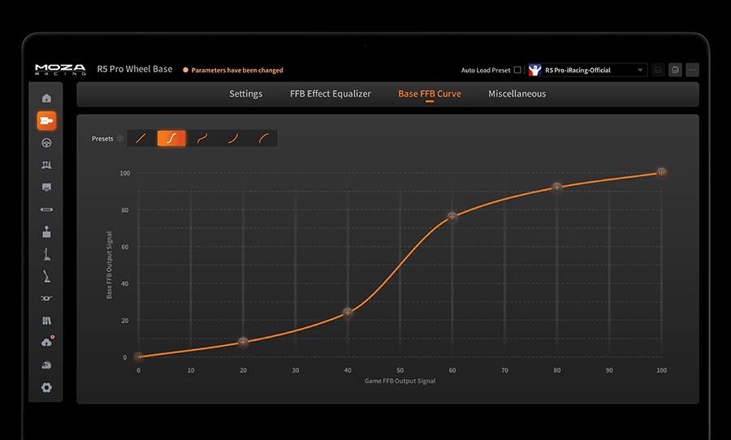Screen dimensions: 731x440
Task: Click the curve control point at 60
Action: [452, 217]
